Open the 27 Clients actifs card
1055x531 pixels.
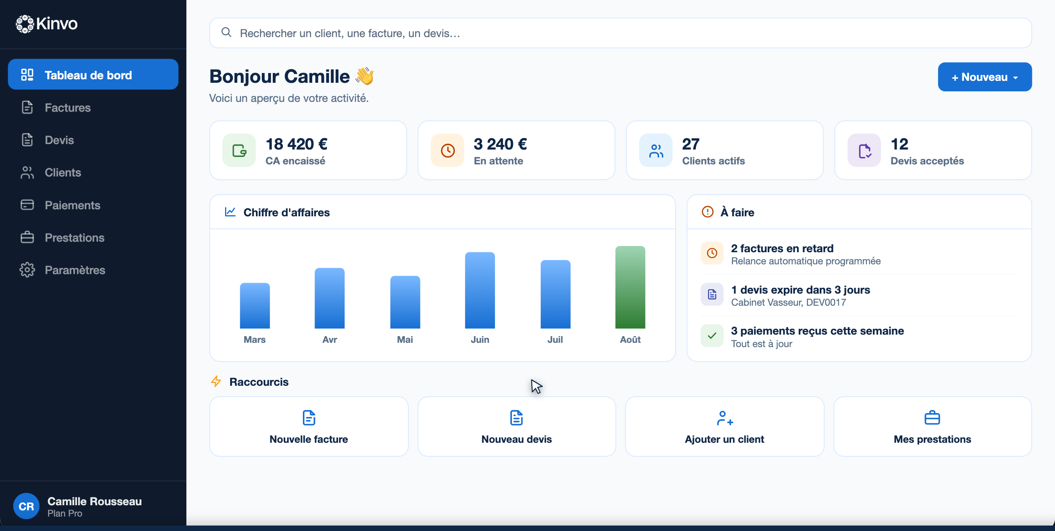[724, 150]
